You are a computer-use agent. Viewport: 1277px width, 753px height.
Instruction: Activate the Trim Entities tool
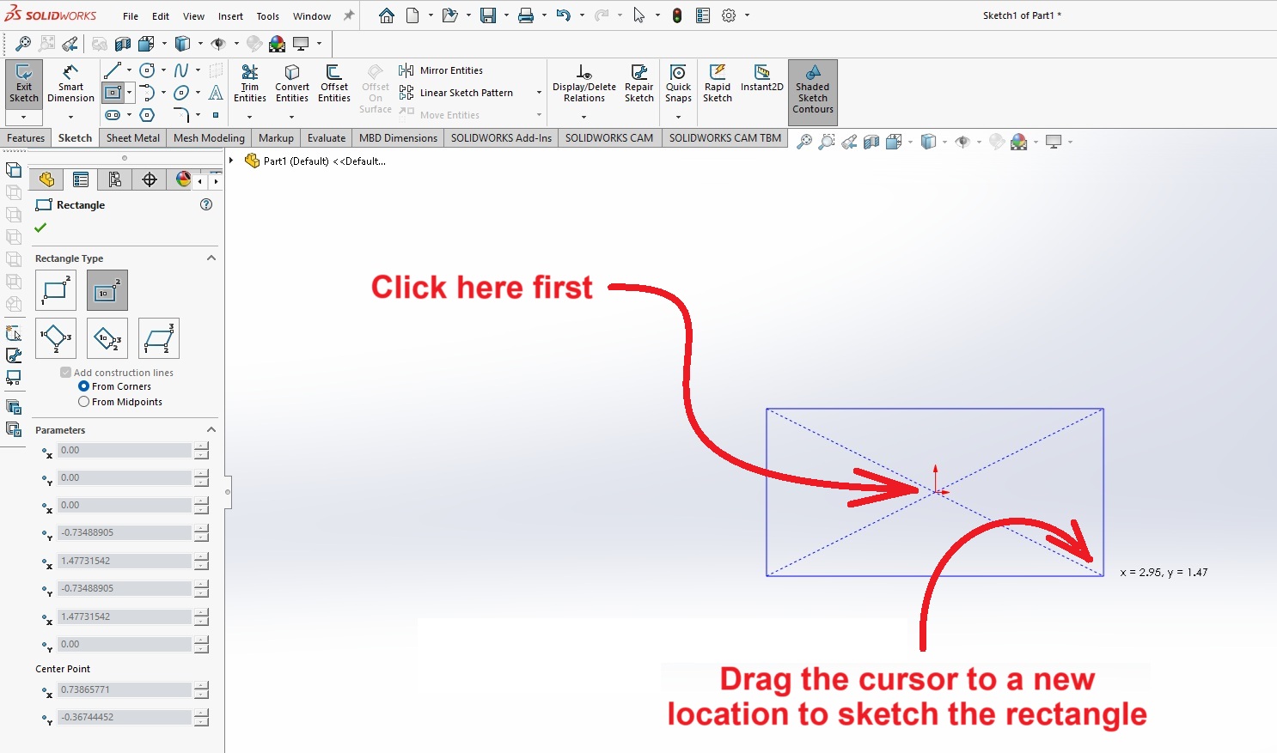(x=250, y=83)
